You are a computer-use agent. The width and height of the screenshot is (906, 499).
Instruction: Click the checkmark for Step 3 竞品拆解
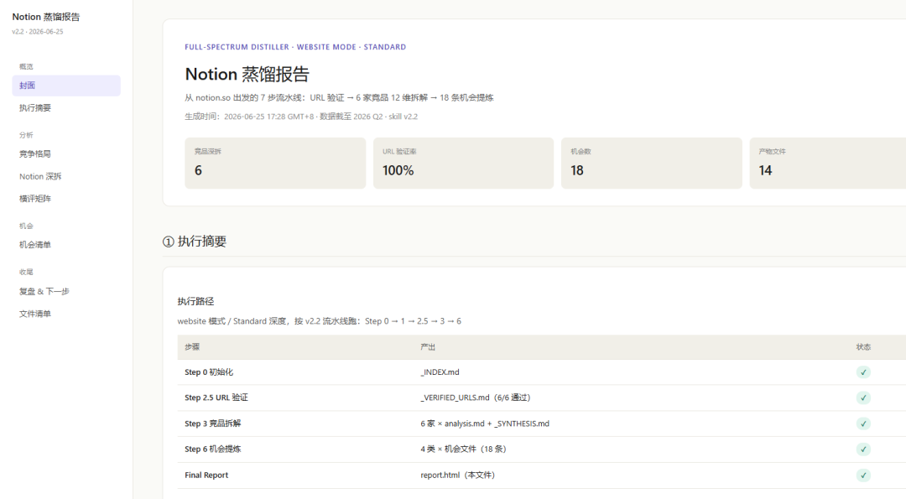pos(863,424)
